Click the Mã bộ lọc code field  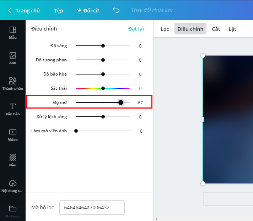[92, 208]
